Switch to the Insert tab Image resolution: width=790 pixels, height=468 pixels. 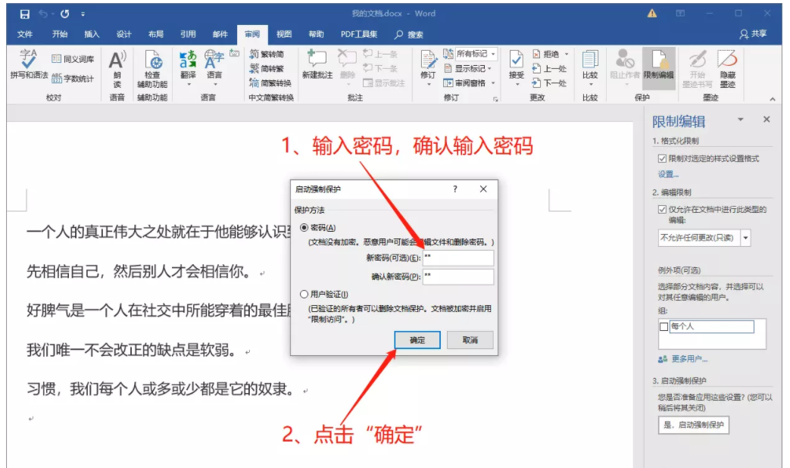(92, 34)
